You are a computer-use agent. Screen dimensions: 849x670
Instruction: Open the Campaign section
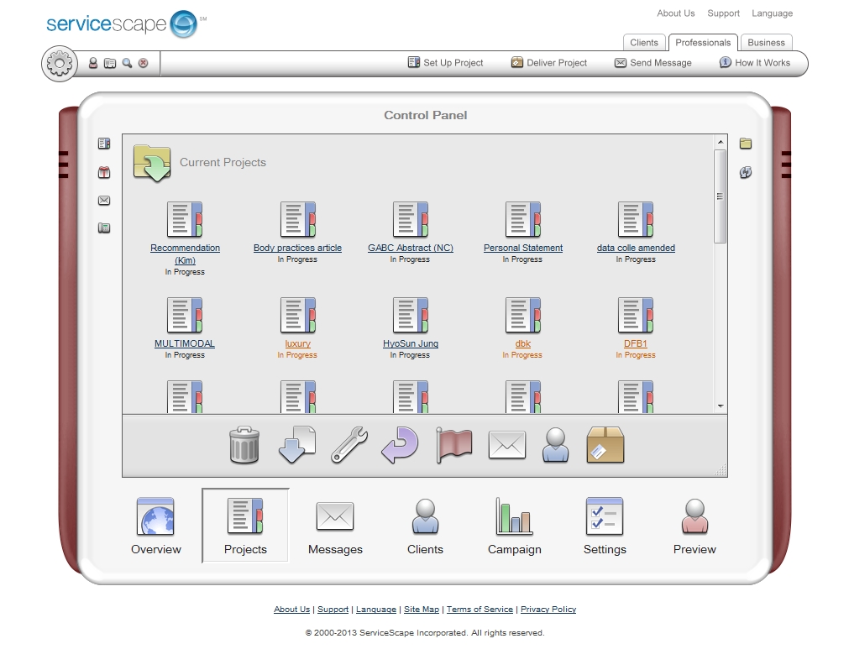(515, 526)
